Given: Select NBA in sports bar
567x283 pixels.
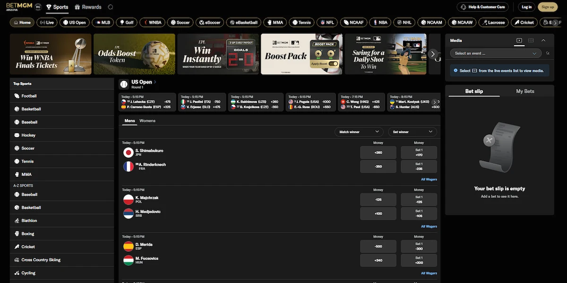Looking at the screenshot, I should (x=379, y=22).
